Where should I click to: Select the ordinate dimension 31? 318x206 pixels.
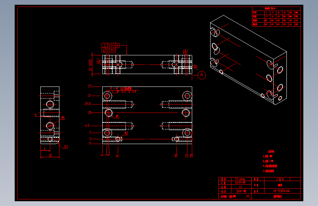(89, 95)
